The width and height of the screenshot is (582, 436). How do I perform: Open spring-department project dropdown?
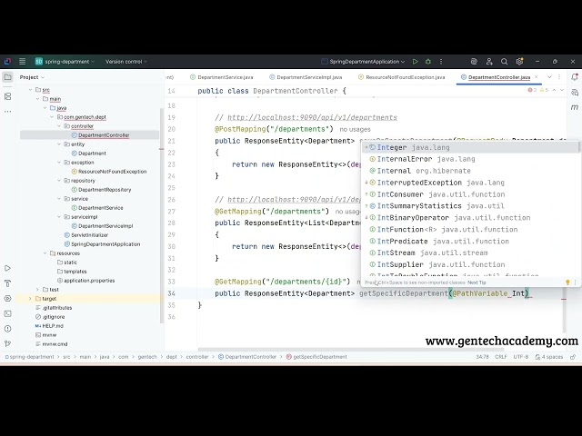pyautogui.click(x=65, y=62)
